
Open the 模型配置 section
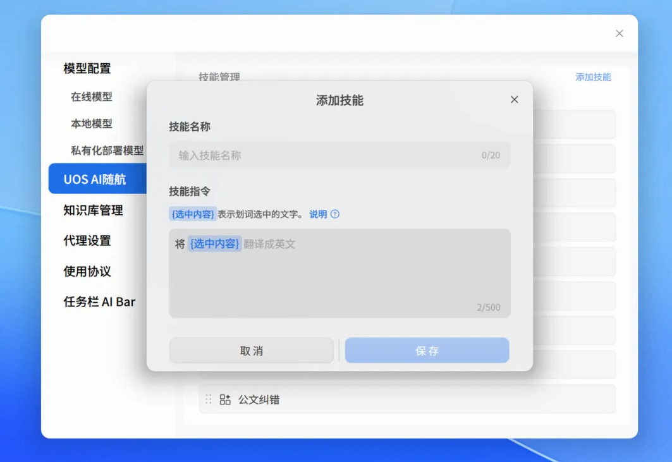pos(87,68)
